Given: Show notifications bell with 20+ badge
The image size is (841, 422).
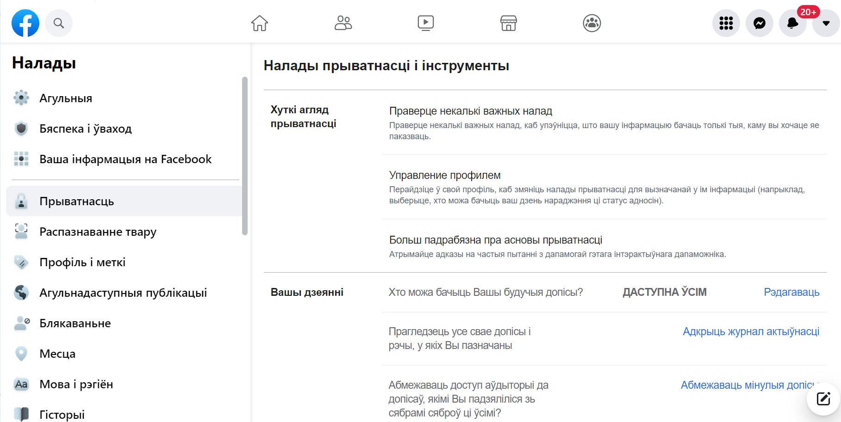Looking at the screenshot, I should click(x=792, y=23).
